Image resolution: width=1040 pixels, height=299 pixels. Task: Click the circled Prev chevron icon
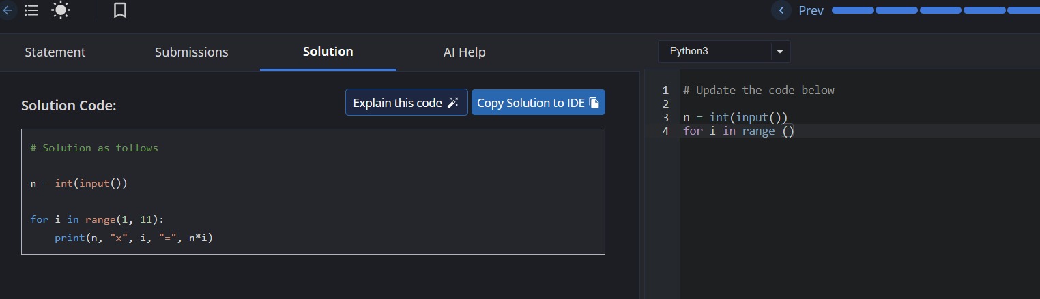pyautogui.click(x=781, y=10)
